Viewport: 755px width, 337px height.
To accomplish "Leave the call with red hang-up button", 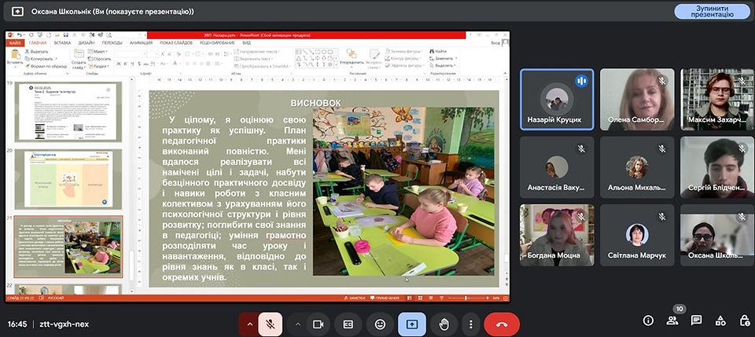I will tap(502, 324).
